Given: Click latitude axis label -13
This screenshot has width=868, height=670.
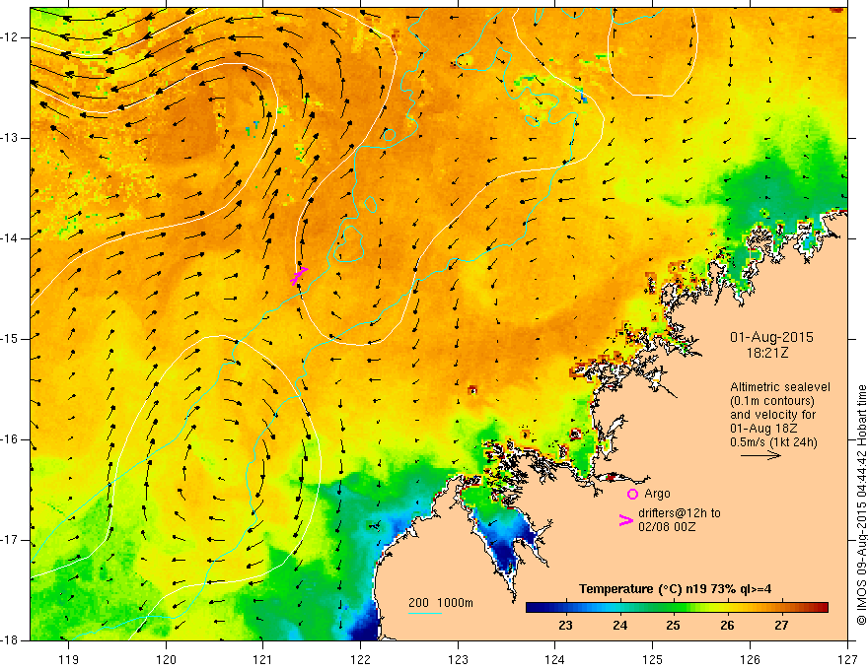Looking at the screenshot, I should tap(11, 138).
